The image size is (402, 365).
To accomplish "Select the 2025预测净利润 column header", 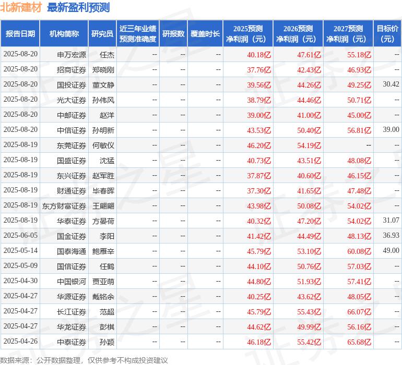I will point(248,33).
